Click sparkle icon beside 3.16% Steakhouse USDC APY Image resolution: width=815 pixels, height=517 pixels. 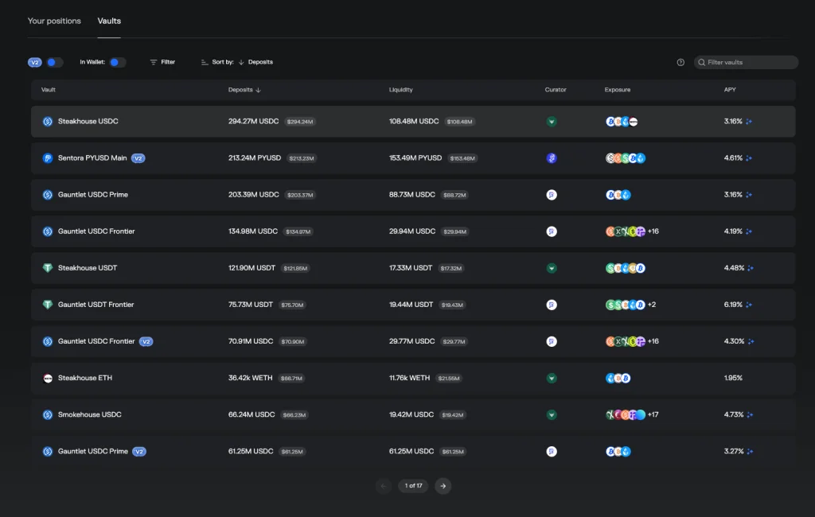click(x=749, y=122)
